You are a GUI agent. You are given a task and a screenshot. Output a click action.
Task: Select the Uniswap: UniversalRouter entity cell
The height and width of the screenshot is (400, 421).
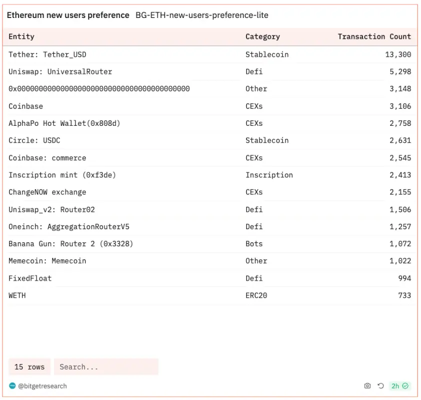60,71
